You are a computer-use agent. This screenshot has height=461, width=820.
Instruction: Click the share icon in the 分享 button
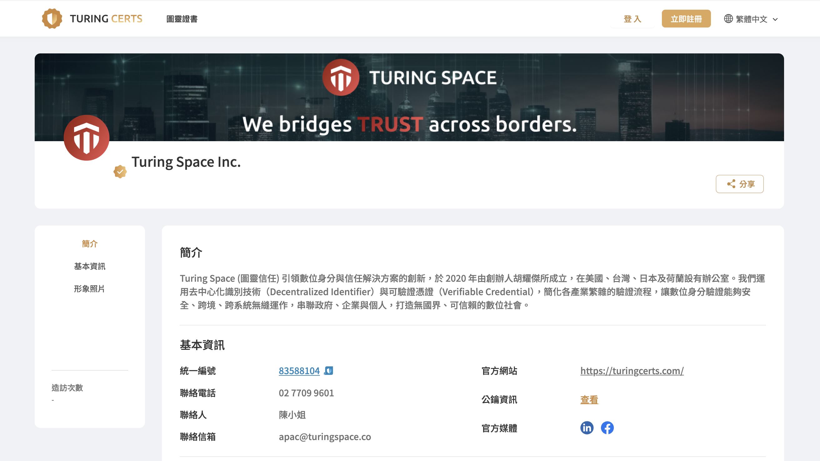click(x=731, y=184)
